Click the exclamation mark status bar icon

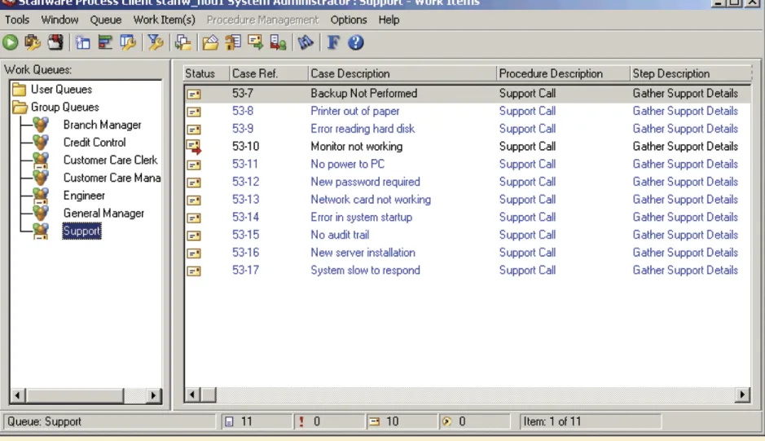pos(301,421)
